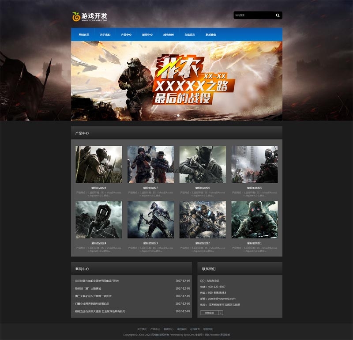Open the first news headline in 新闻中心
353x340 pixels.
pos(100,281)
